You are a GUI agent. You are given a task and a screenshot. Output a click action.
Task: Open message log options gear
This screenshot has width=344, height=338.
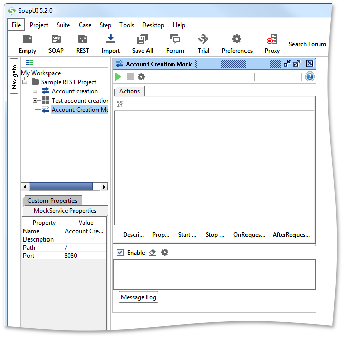165,252
